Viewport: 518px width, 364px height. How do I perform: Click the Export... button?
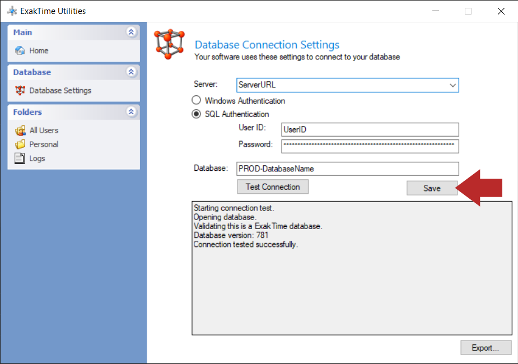[486, 348]
